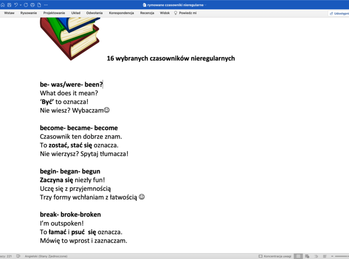The image size is (349, 259).
Task: Save the document with the floppy disk icon
Action: [x=9, y=5]
